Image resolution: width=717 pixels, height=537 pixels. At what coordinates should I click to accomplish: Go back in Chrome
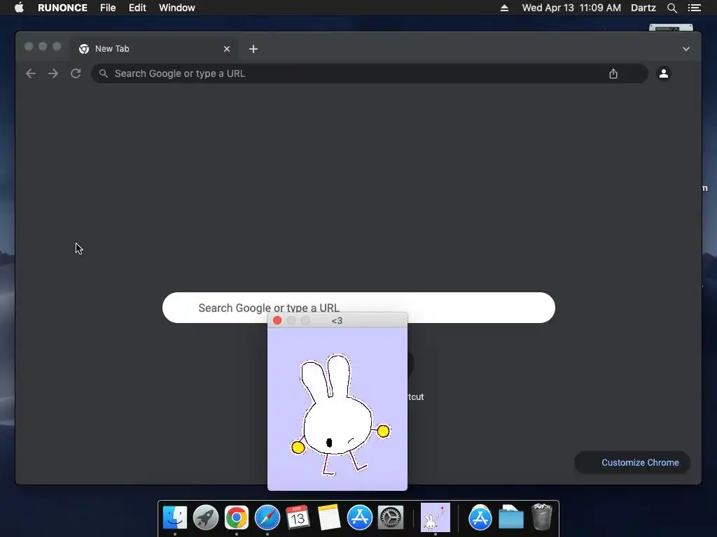tap(31, 73)
